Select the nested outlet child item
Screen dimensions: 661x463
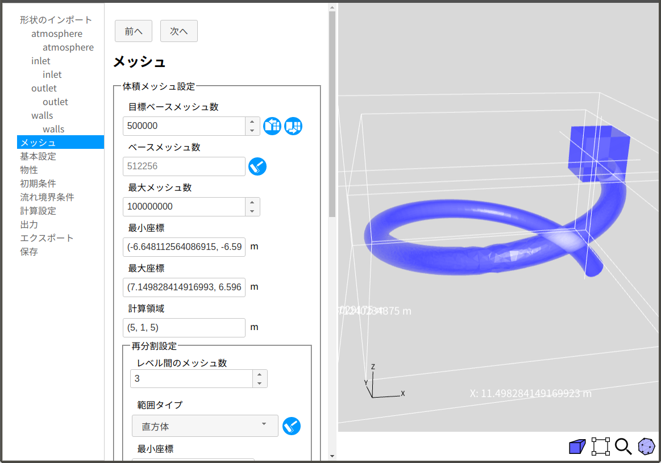[55, 102]
